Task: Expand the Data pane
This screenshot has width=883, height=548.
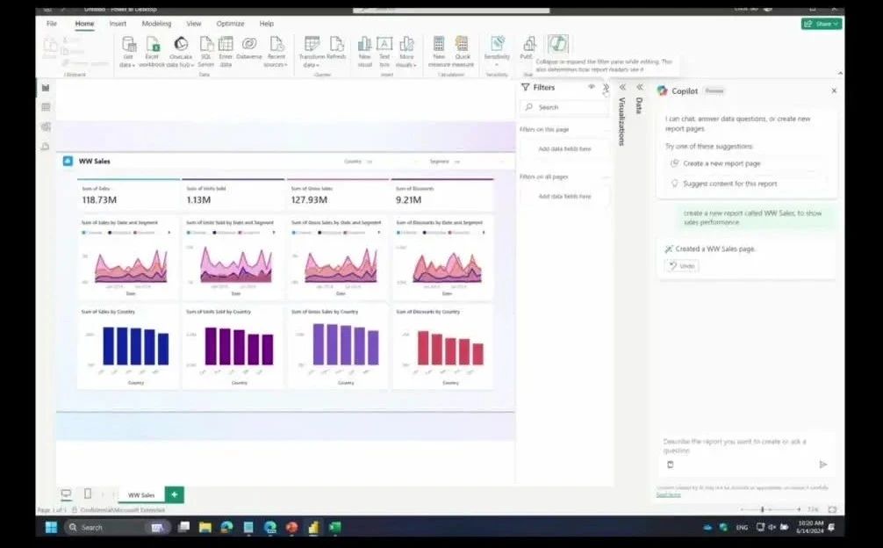Action: coord(640,87)
